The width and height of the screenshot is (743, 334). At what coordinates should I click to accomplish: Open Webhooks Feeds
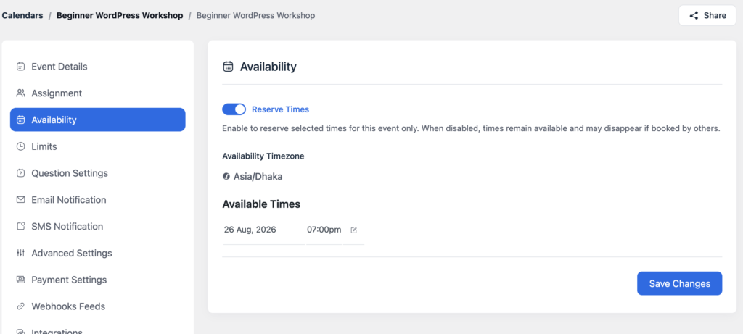(x=98, y=306)
